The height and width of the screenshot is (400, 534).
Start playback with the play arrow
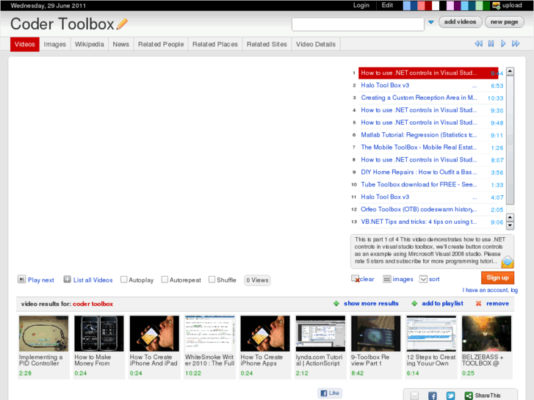coord(503,43)
